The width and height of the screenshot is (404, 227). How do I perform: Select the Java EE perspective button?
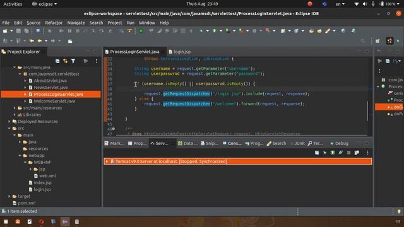pyautogui.click(x=389, y=40)
